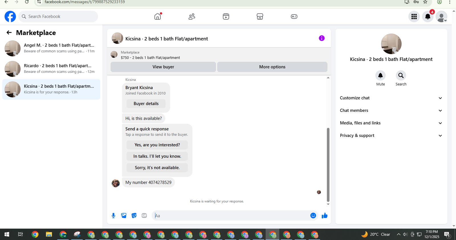Expand the Chat members section
The image size is (456, 240).
(391, 110)
